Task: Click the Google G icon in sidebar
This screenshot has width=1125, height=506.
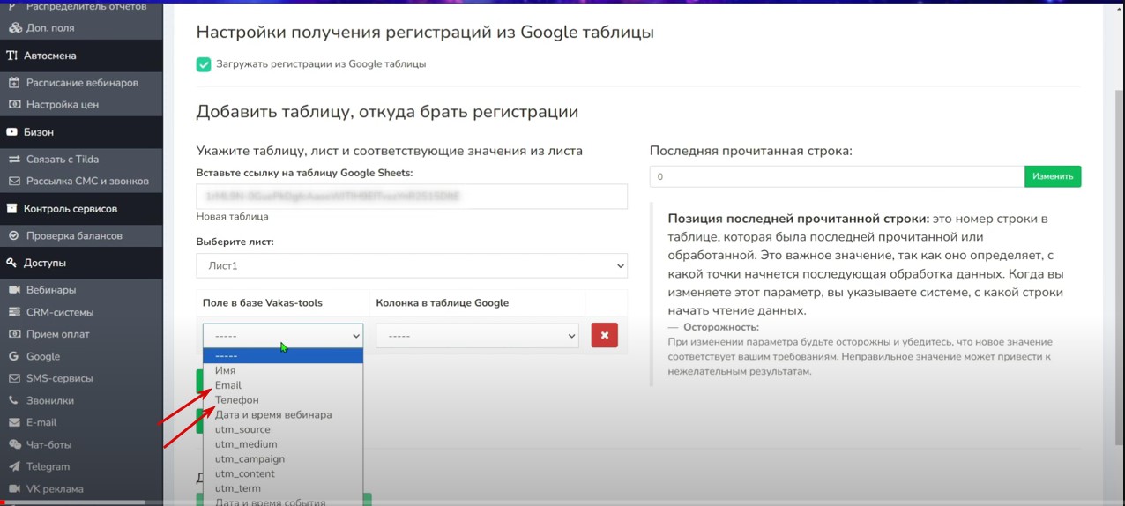Action: (x=13, y=357)
